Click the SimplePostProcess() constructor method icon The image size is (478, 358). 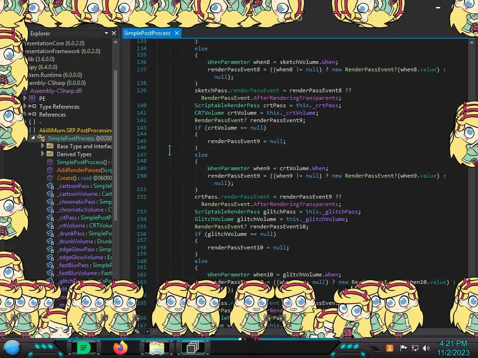click(50, 162)
